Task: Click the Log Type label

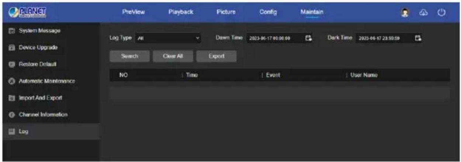Action: point(121,38)
